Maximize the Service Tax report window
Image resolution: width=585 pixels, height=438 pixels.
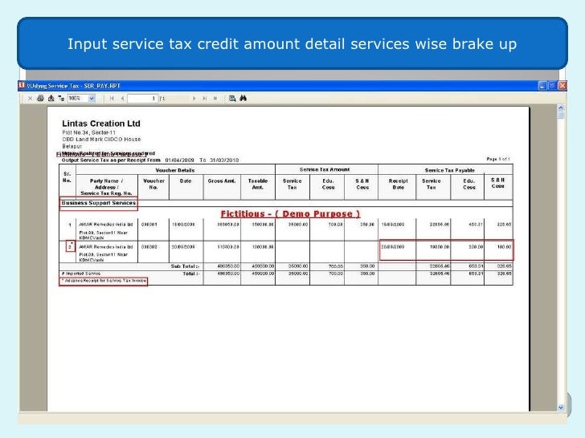coord(552,86)
